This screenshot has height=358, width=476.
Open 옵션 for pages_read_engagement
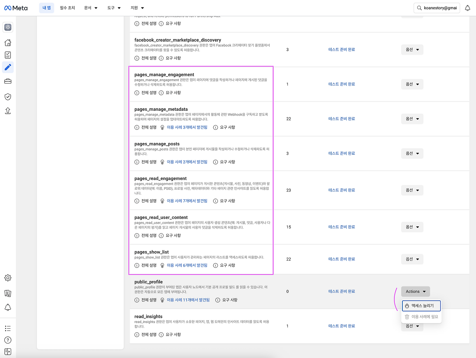tap(412, 190)
